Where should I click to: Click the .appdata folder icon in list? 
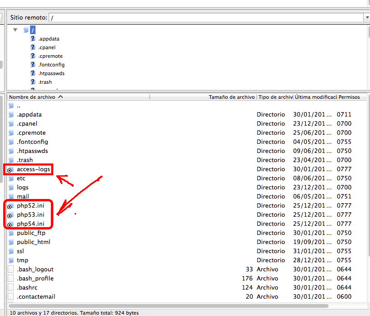[11, 115]
